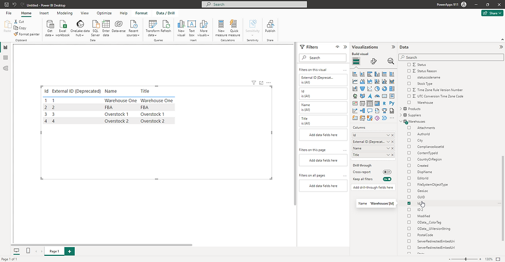Click the visual's Focus mode icon
This screenshot has height=262, width=505.
[261, 83]
